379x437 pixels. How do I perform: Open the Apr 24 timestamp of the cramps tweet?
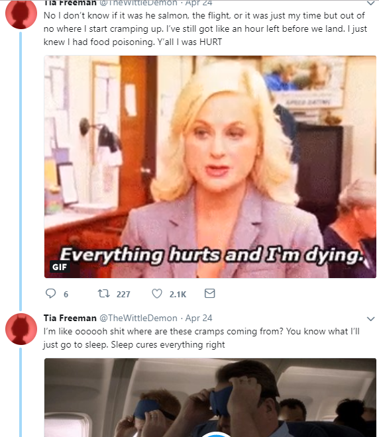(199, 318)
